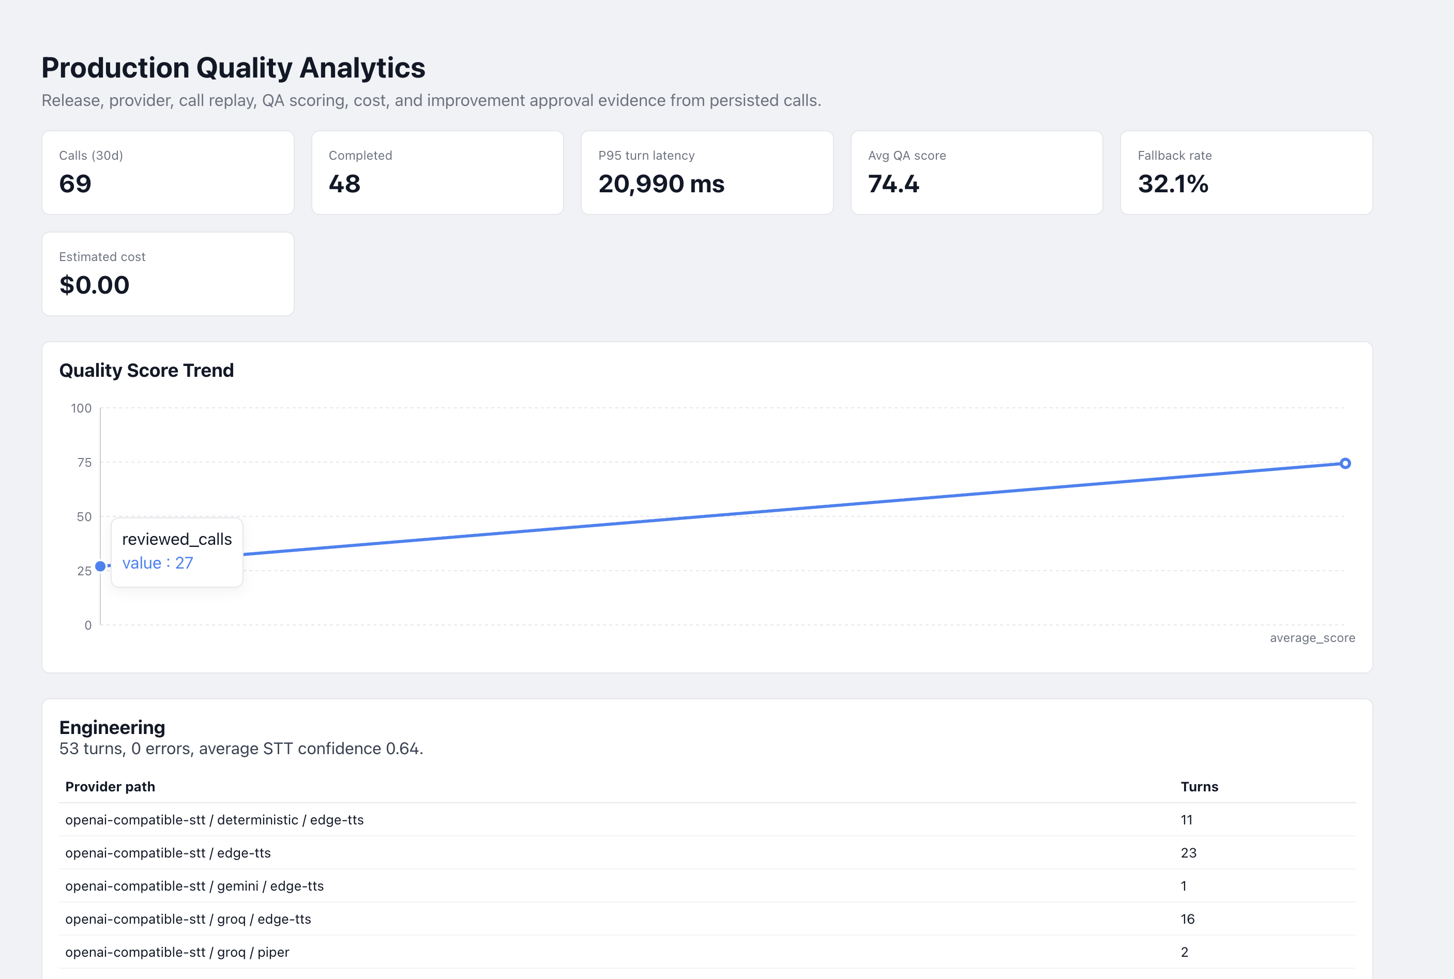The width and height of the screenshot is (1454, 979).
Task: Select the openai-compatible-stt / edge-tts row
Action: click(x=707, y=853)
